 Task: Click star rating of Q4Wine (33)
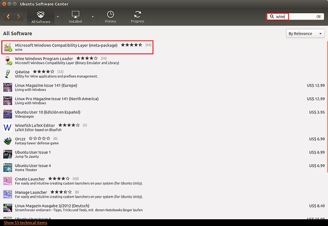click(x=44, y=72)
